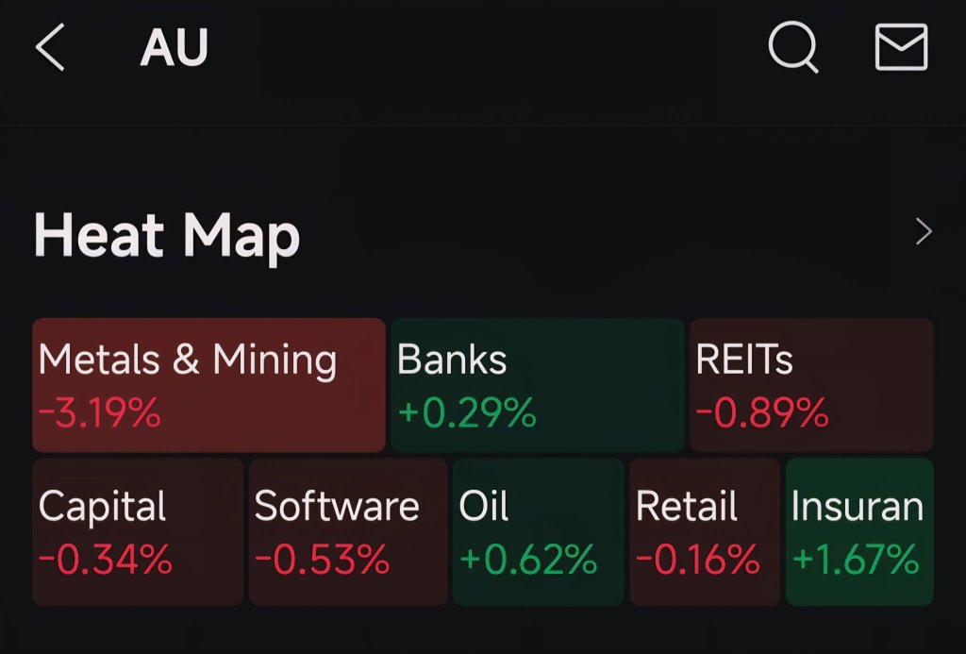The height and width of the screenshot is (654, 966).
Task: Click the -0.89% REITs percentage
Action: coord(762,412)
